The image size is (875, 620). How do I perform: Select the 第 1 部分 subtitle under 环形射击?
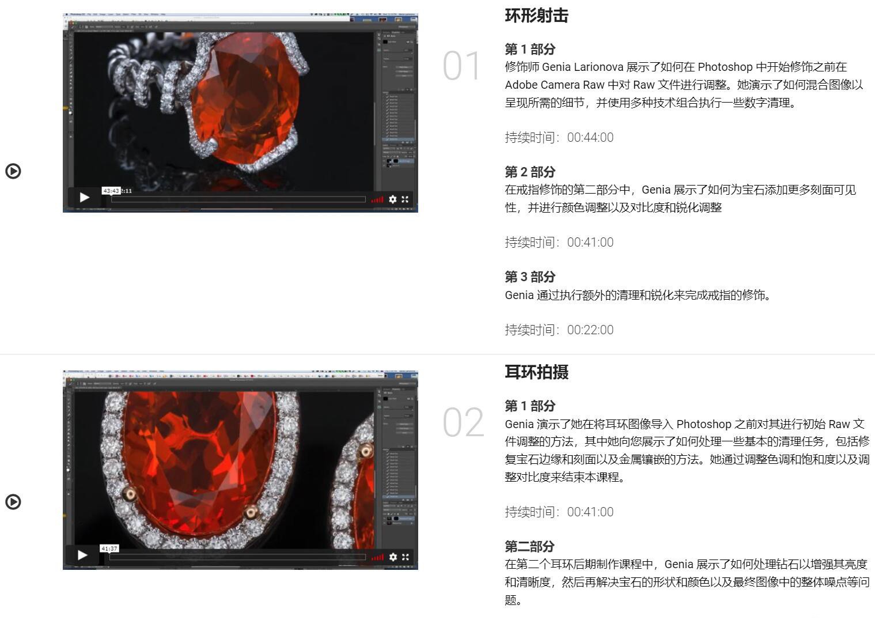[529, 49]
